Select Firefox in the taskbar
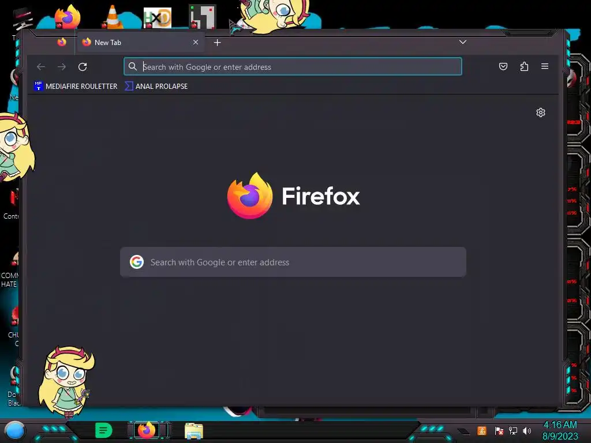Viewport: 591px width, 443px height. click(147, 430)
